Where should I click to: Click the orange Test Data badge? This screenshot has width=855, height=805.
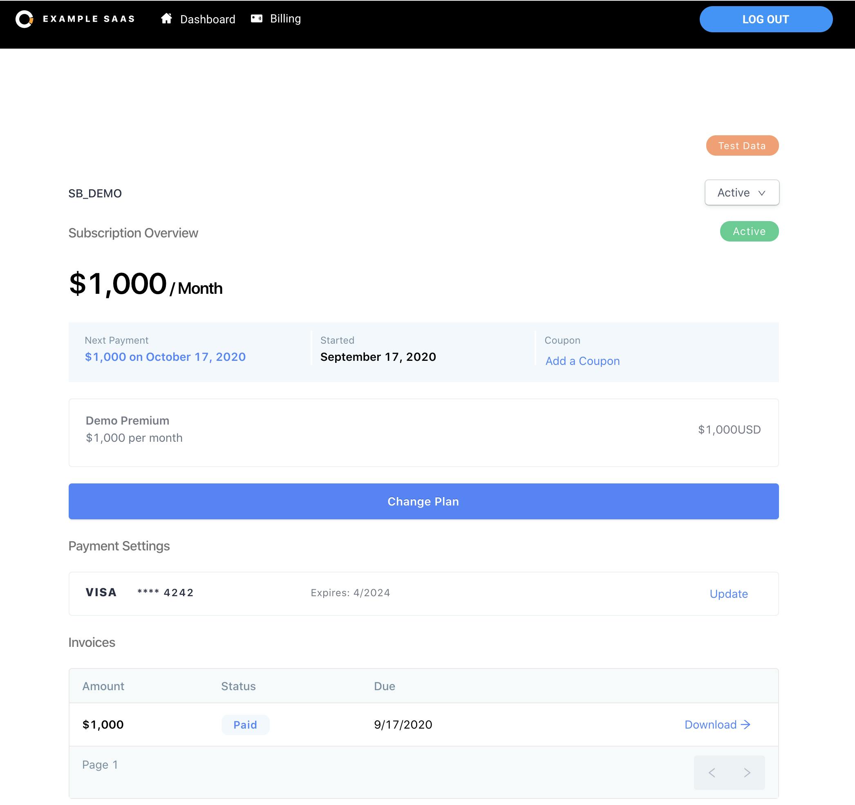pos(742,146)
